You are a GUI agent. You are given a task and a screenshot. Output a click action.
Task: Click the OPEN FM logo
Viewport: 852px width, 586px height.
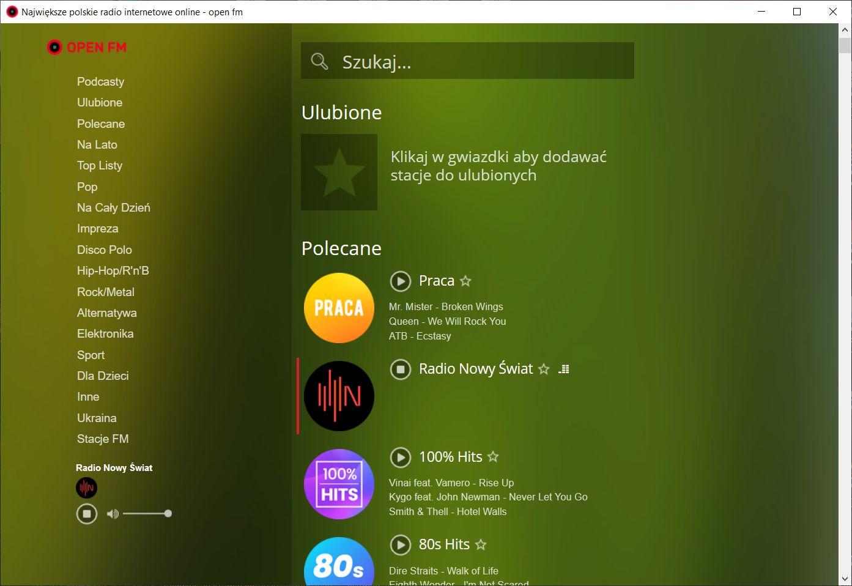[87, 47]
